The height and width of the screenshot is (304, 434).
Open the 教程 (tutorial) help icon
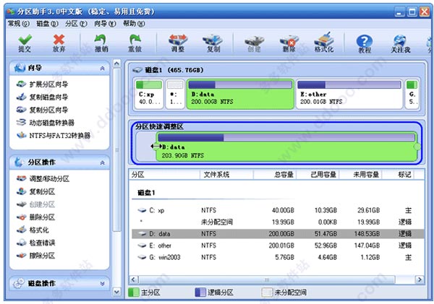(x=365, y=41)
